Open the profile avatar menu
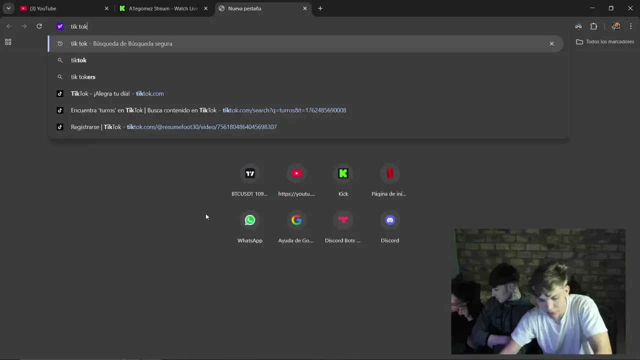The width and height of the screenshot is (640, 360). [x=616, y=26]
